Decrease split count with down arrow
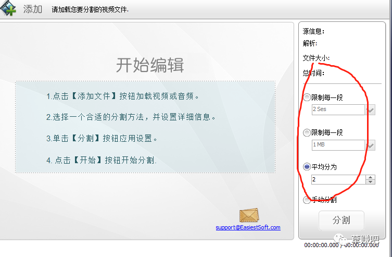 point(370,182)
